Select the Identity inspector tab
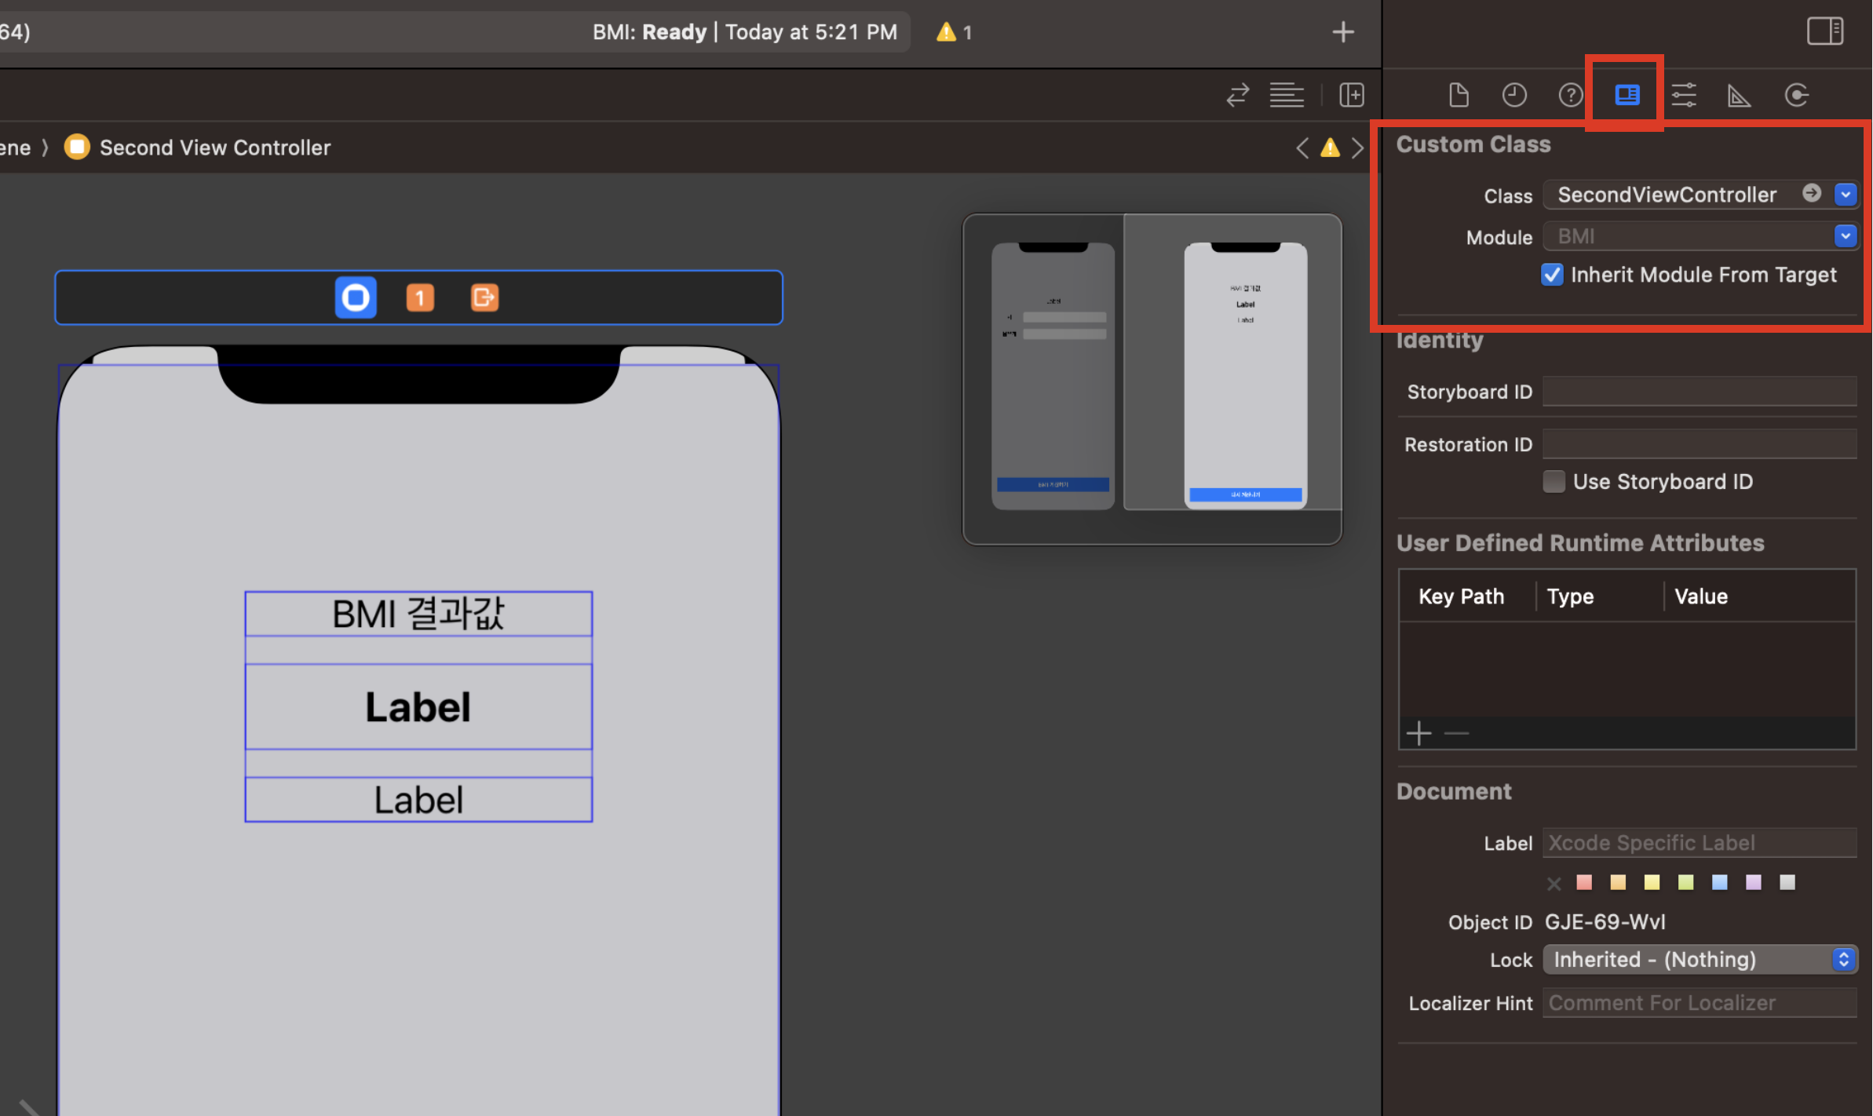 [1627, 96]
